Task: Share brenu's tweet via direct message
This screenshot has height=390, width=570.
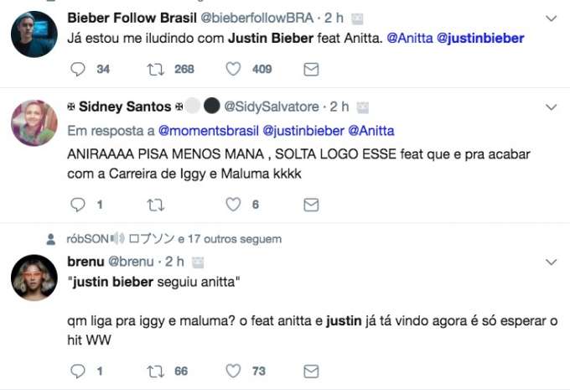Action: click(310, 371)
